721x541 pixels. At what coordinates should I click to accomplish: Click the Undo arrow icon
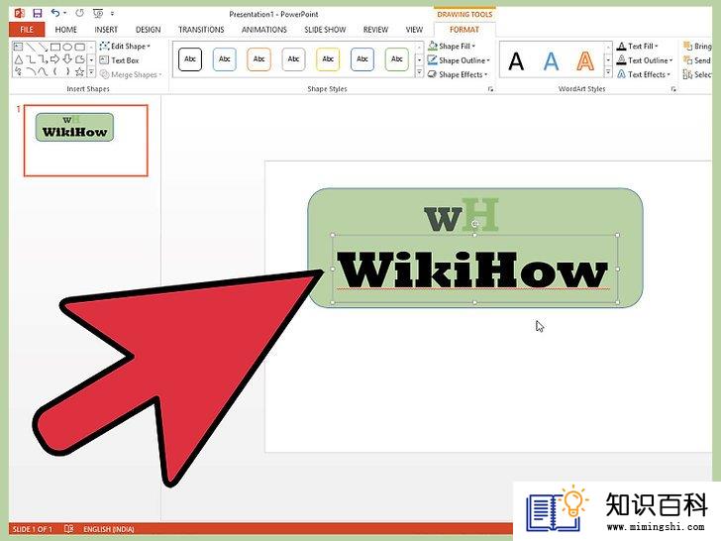click(55, 13)
